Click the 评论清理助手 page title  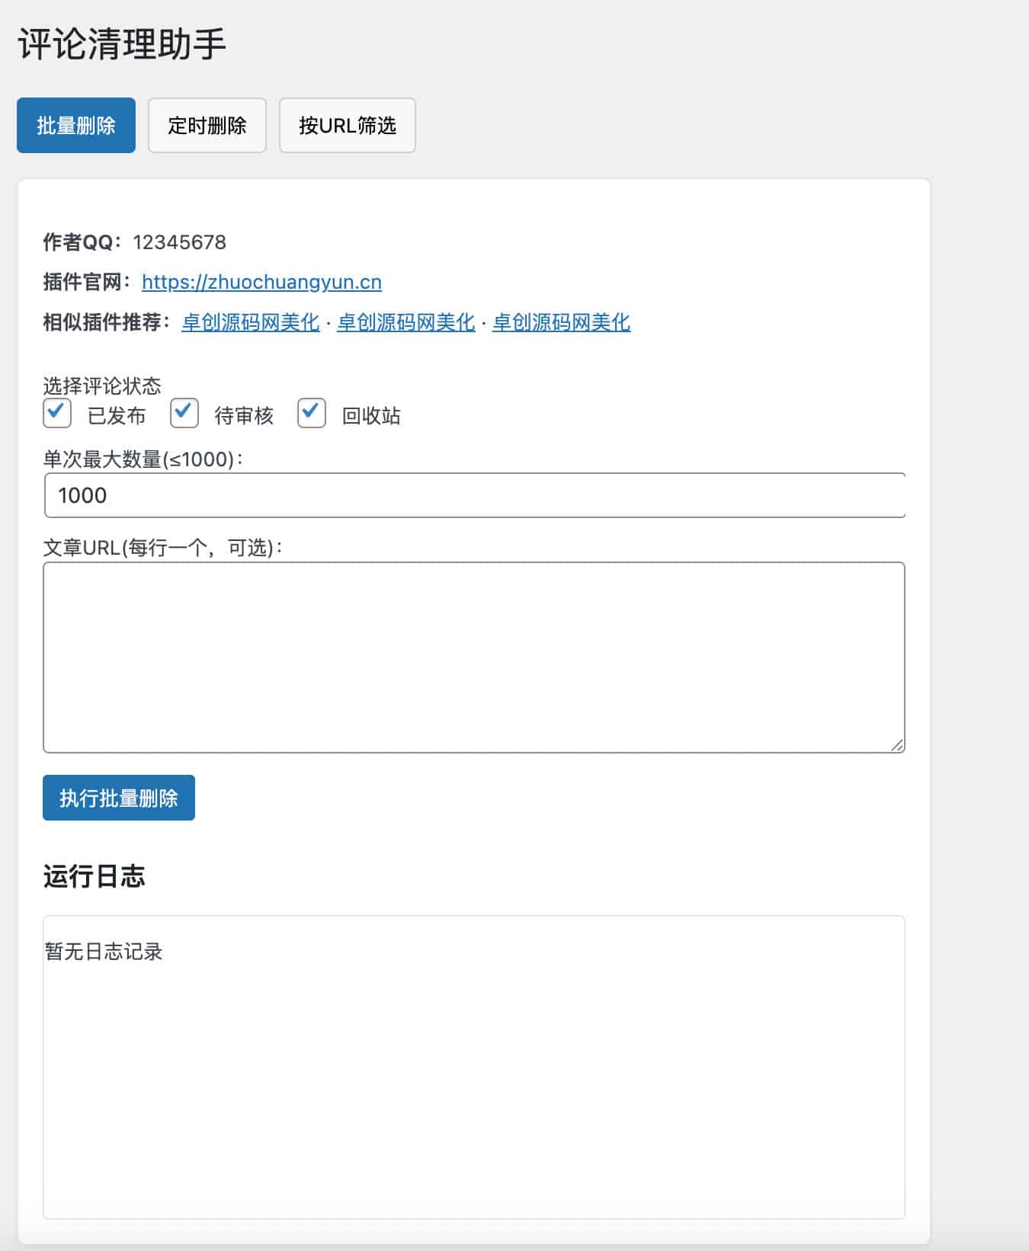pos(122,44)
